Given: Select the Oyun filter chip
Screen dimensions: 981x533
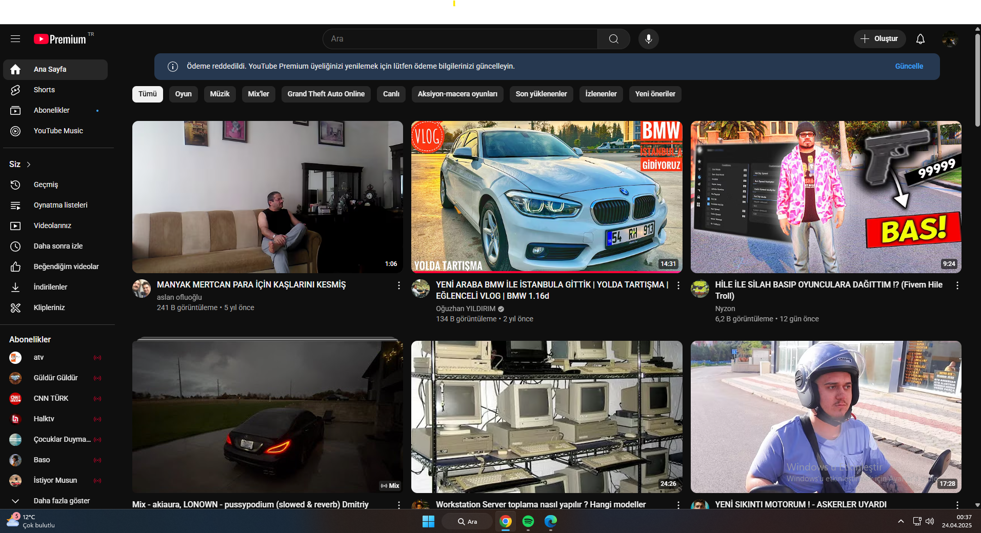Looking at the screenshot, I should pyautogui.click(x=184, y=94).
